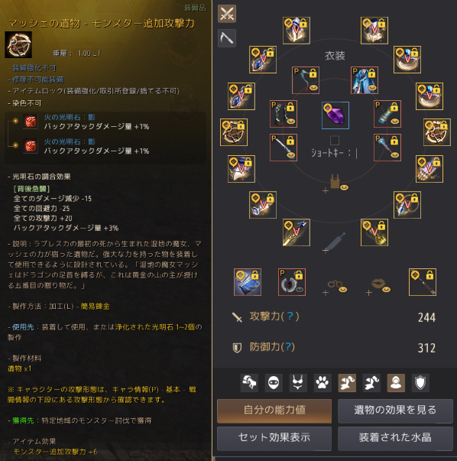Viewport: 457px width, 461px height.
Task: Select the blue robe costume armor slot
Action: pyautogui.click(x=365, y=80)
